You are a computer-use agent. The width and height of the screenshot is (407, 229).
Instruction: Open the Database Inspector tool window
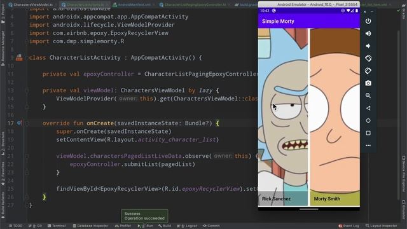(90, 226)
